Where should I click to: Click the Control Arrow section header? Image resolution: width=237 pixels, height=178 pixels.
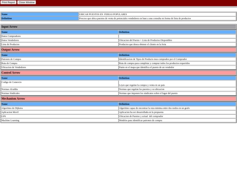118,73
